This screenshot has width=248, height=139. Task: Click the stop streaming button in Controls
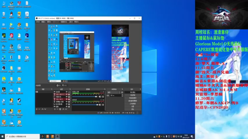[133, 92]
